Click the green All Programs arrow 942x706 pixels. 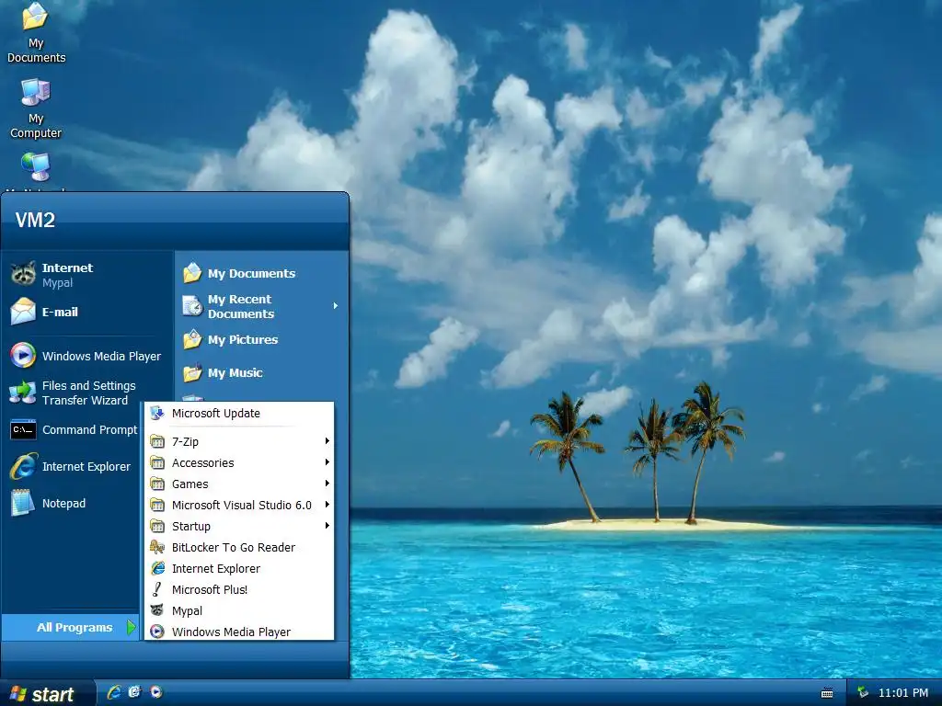(131, 627)
